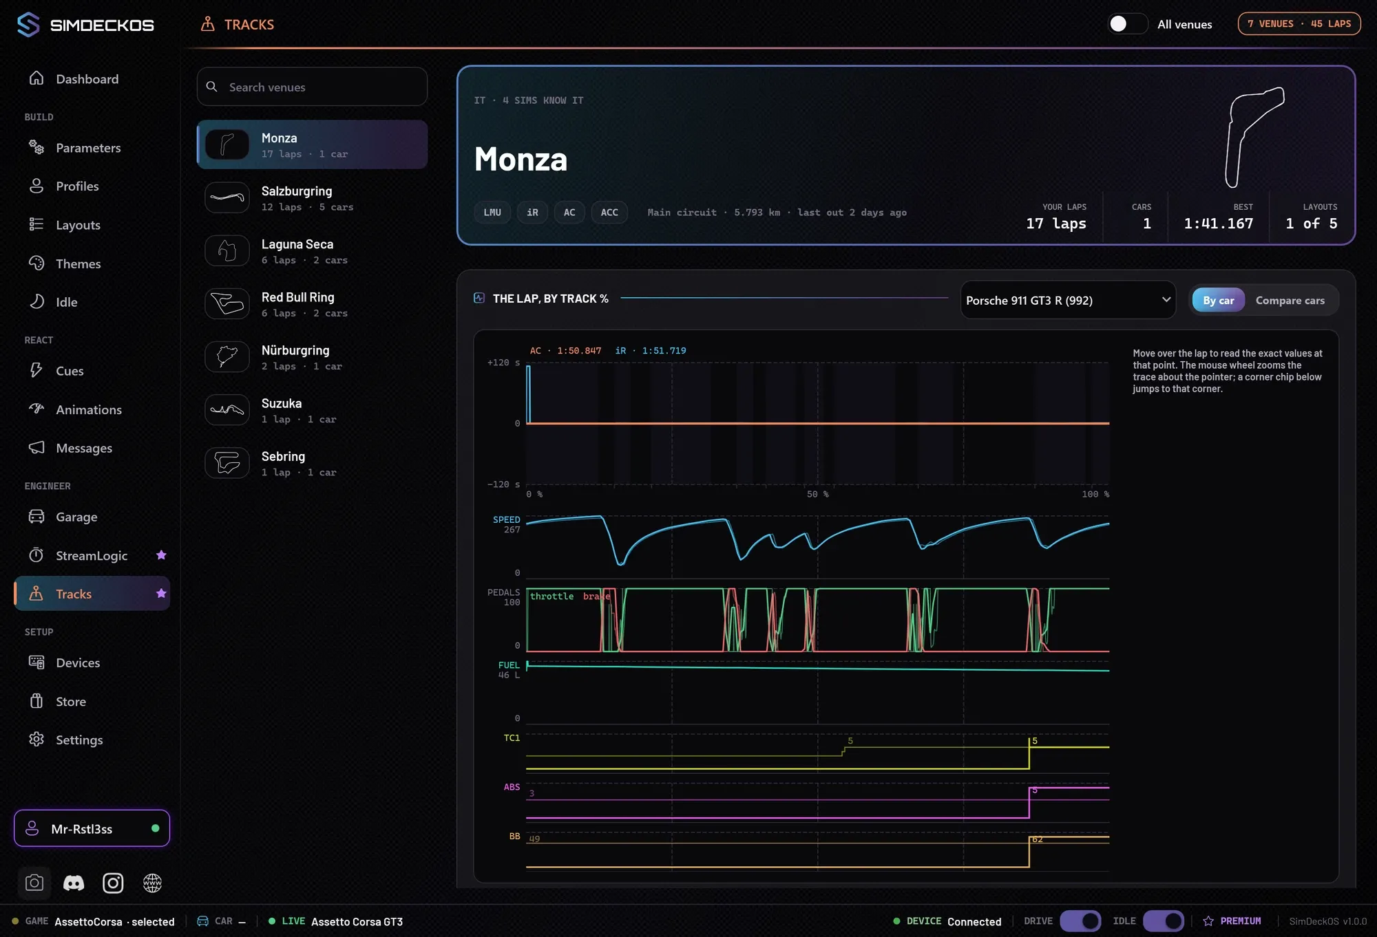Open the screenshot camera icon
The width and height of the screenshot is (1377, 937).
[34, 883]
